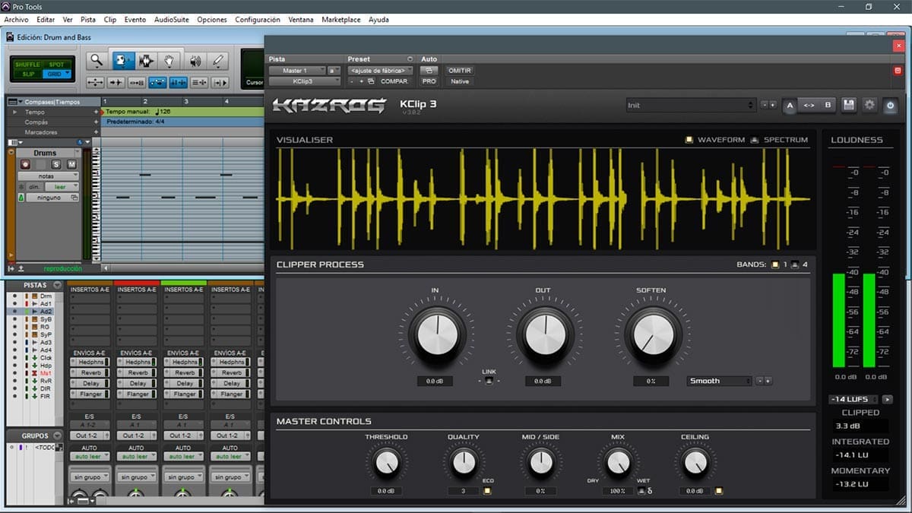Click the plus icon on the Marcadores ruler
The height and width of the screenshot is (513, 912).
coord(97,132)
